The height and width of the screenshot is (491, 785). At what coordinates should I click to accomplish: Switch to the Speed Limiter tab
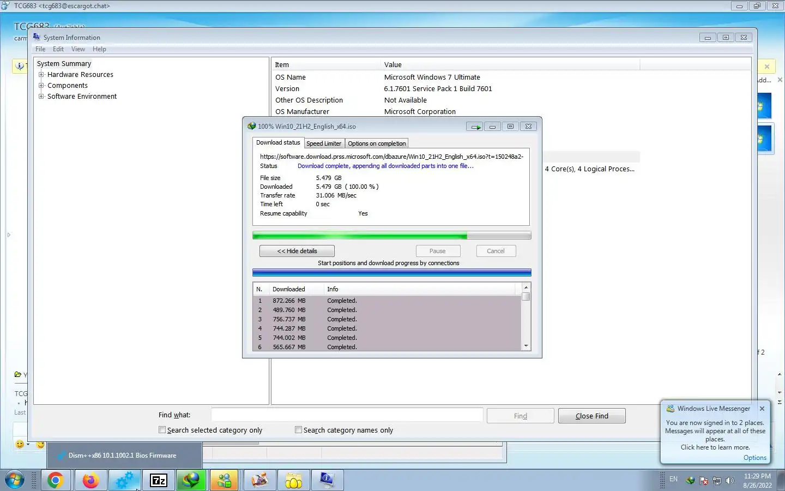[324, 143]
